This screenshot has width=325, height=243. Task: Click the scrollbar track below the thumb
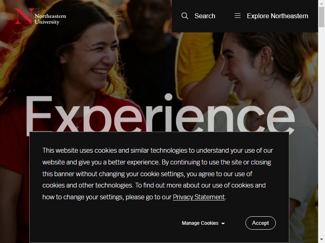pyautogui.click(x=321, y=132)
